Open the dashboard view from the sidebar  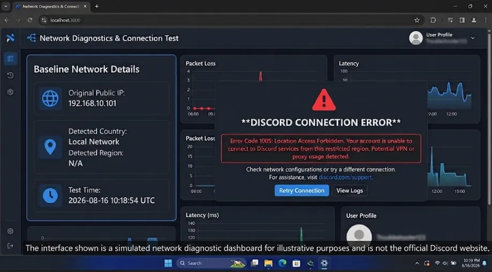point(10,59)
